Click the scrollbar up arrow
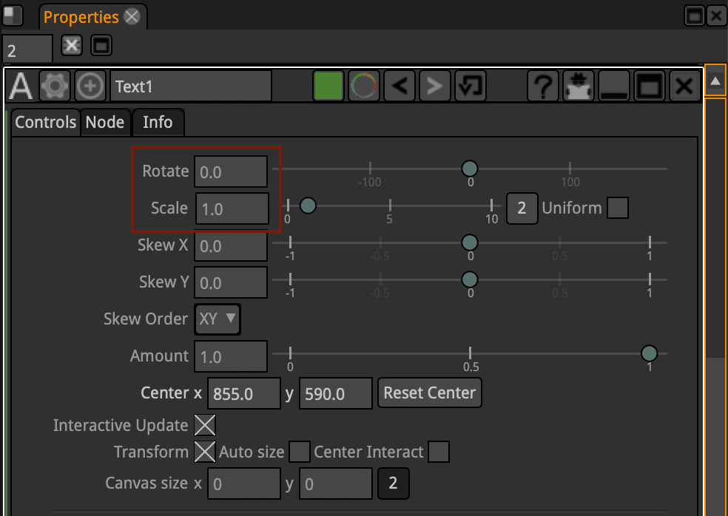The image size is (728, 516). (x=715, y=81)
